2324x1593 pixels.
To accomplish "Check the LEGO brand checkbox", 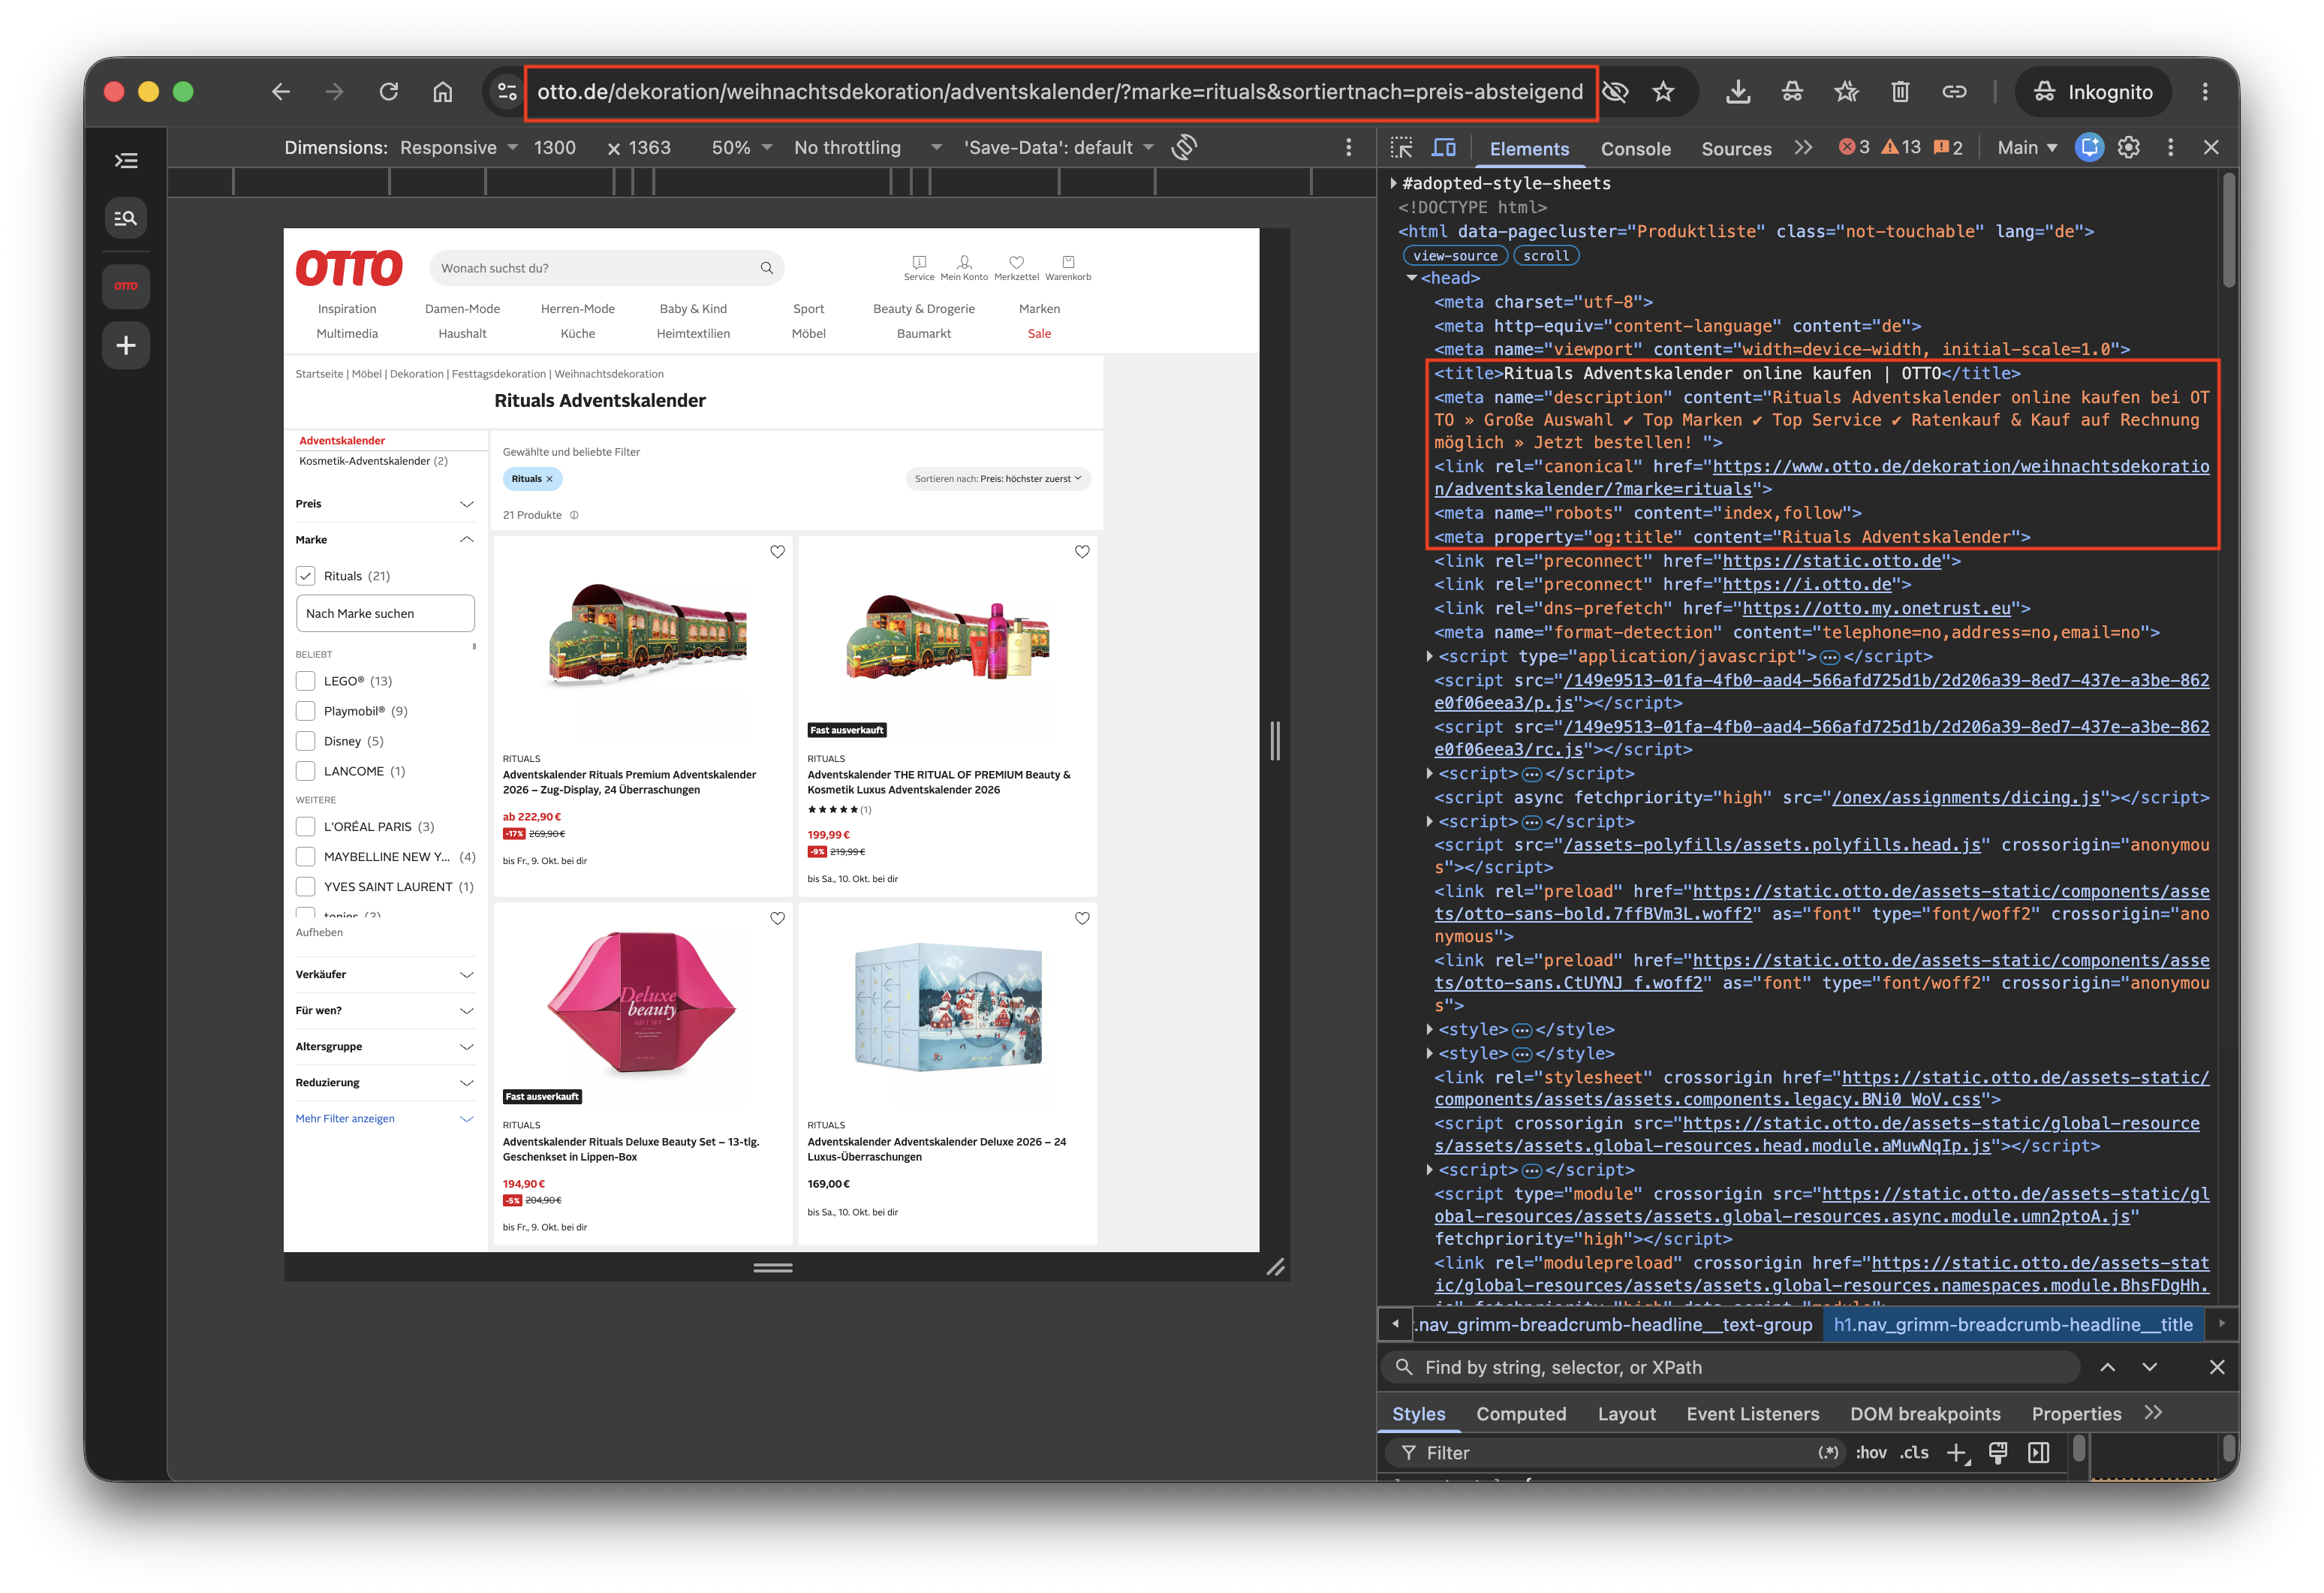I will 306,681.
